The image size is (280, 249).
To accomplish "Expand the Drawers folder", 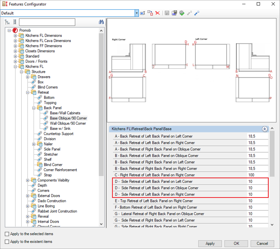I will point(28,77).
